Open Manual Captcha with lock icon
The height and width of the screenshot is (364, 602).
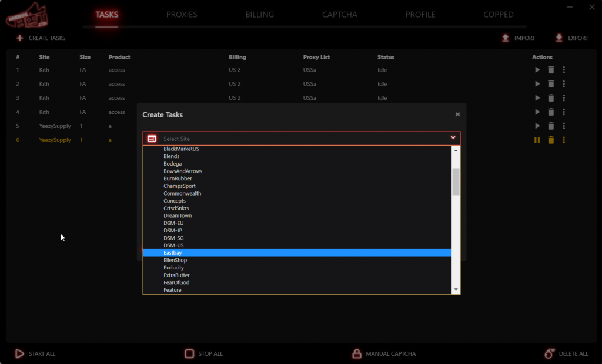tap(356, 353)
